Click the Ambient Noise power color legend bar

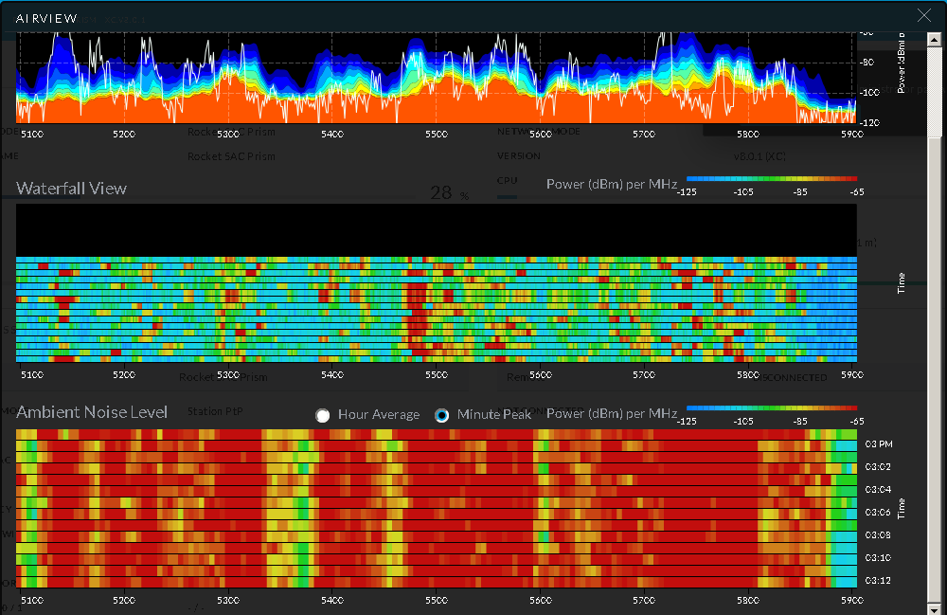point(771,408)
